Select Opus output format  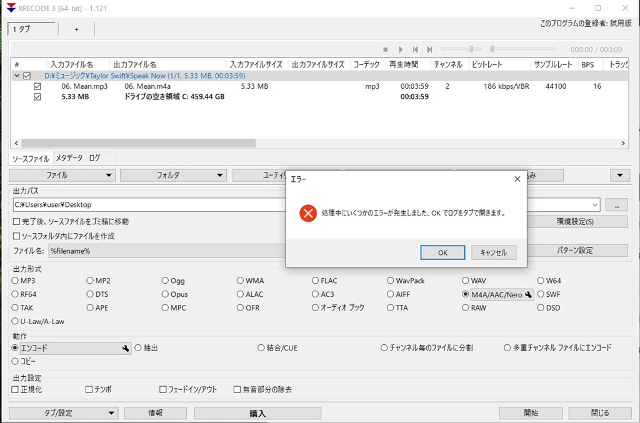(165, 294)
